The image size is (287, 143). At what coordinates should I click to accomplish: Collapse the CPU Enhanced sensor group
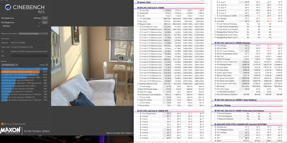(x=213, y=43)
